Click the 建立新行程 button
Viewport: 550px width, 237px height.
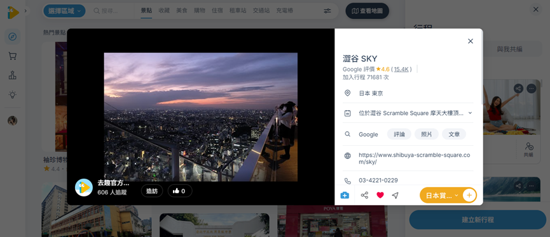coord(478,220)
